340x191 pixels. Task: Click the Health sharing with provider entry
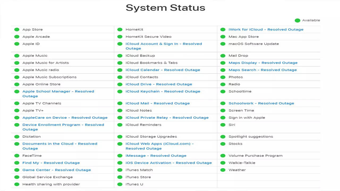tap(51, 184)
